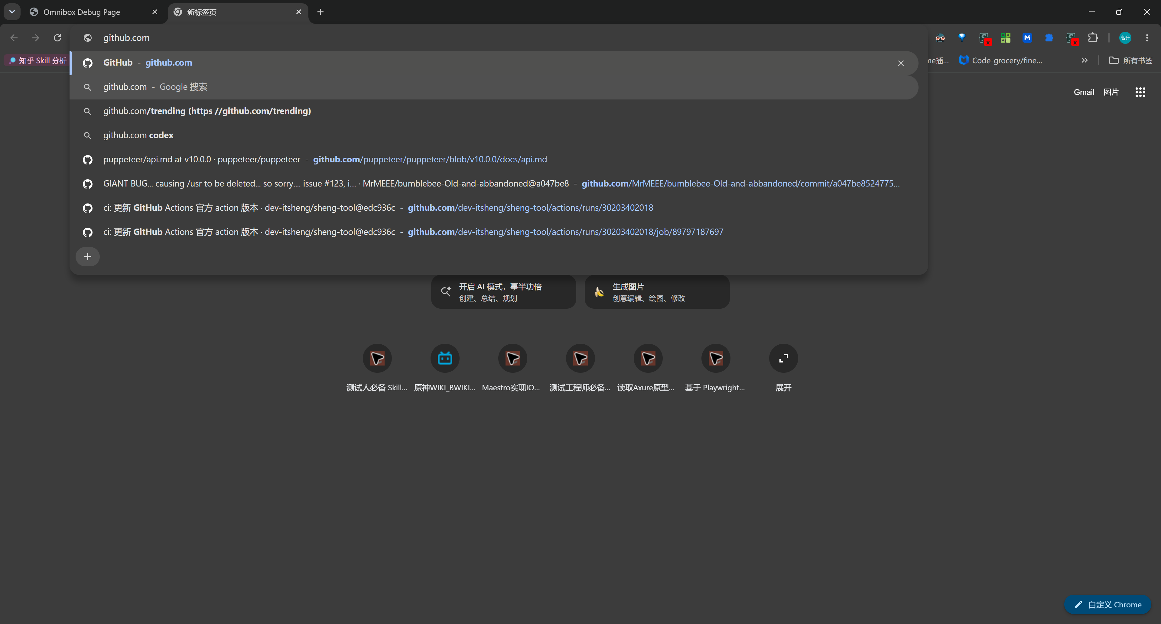Open the blue diamond extension icon
The height and width of the screenshot is (624, 1161).
coord(962,37)
